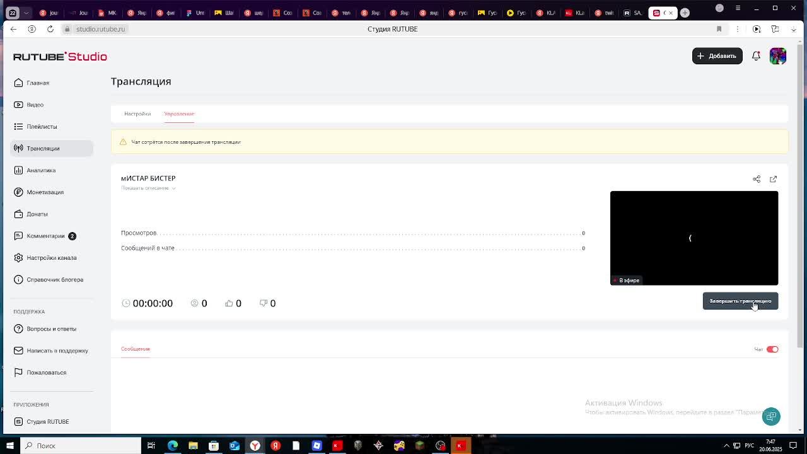
Task: Open Microsoft Edge from taskbar
Action: click(172, 446)
